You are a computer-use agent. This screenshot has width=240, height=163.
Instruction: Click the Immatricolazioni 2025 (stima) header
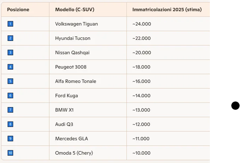point(167,9)
